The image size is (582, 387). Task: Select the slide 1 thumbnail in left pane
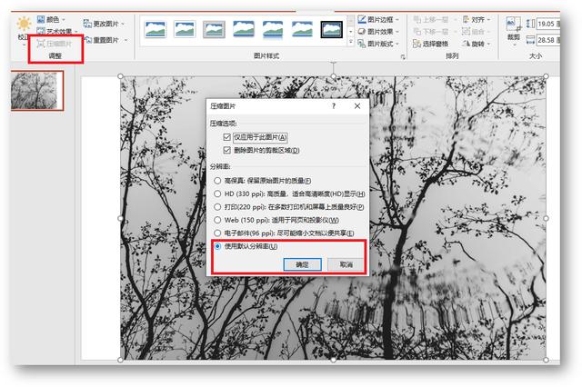pos(37,91)
